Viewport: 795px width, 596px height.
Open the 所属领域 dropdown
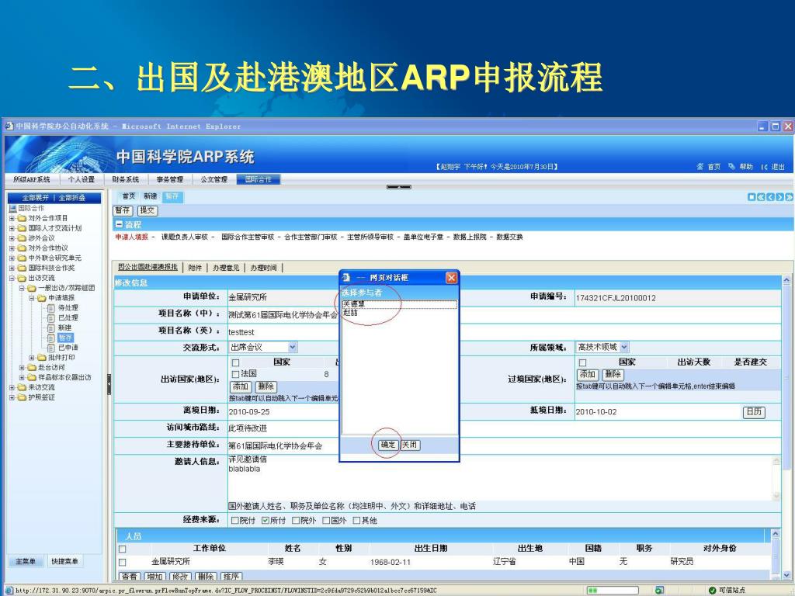[624, 347]
